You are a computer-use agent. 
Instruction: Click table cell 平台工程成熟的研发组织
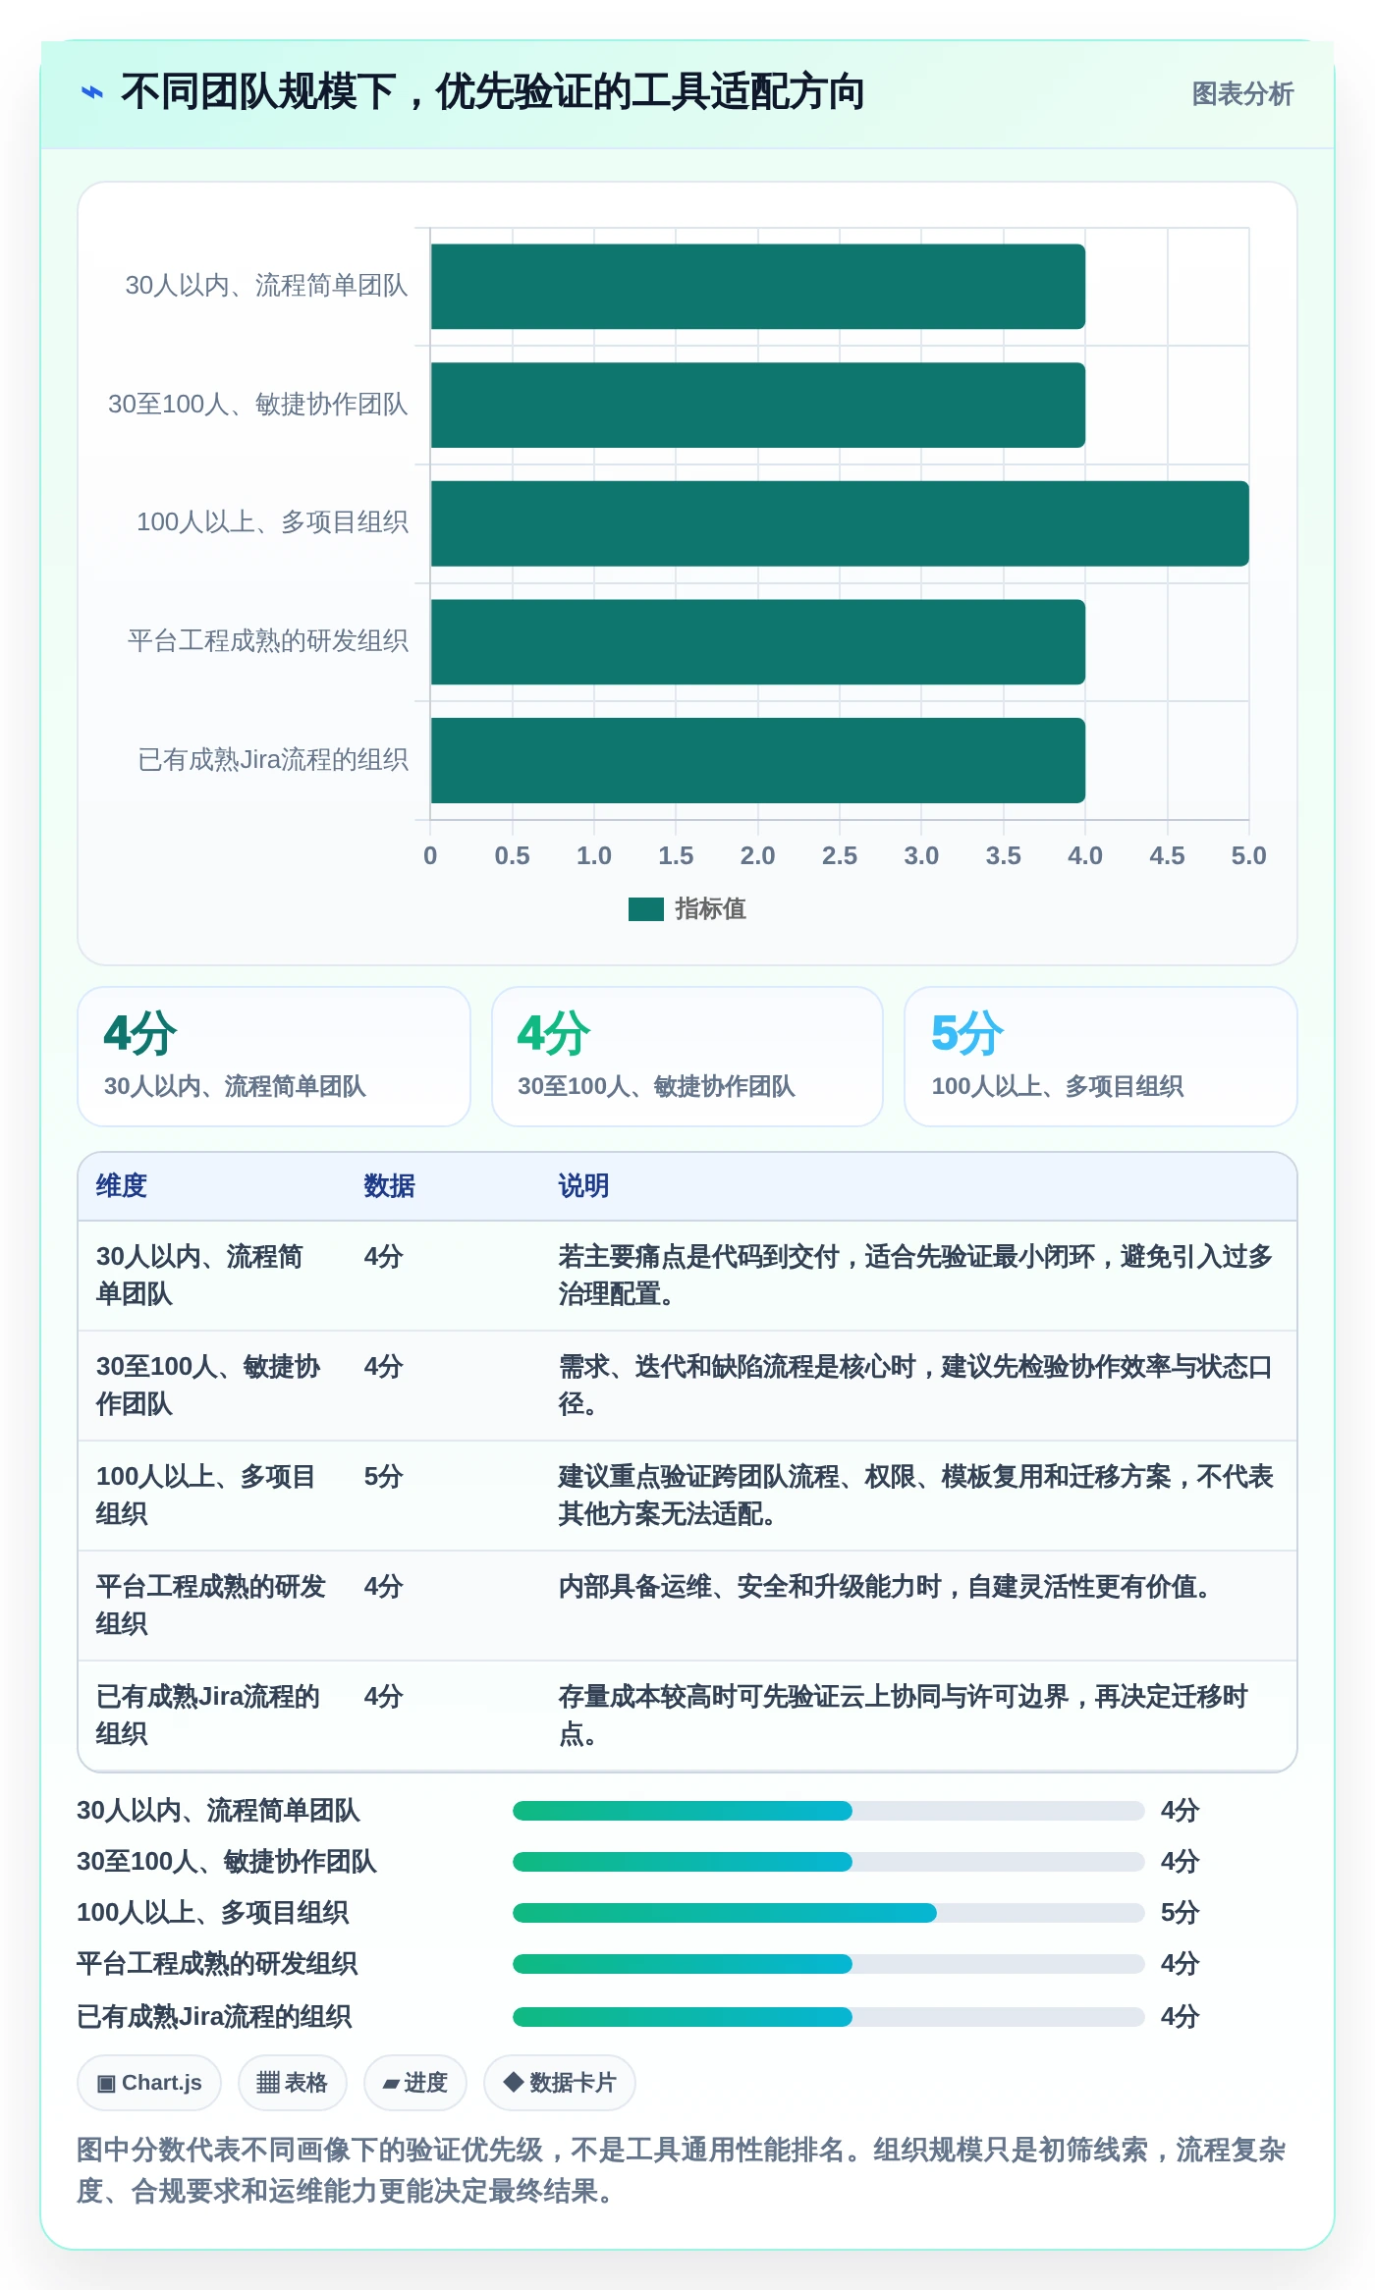212,1606
